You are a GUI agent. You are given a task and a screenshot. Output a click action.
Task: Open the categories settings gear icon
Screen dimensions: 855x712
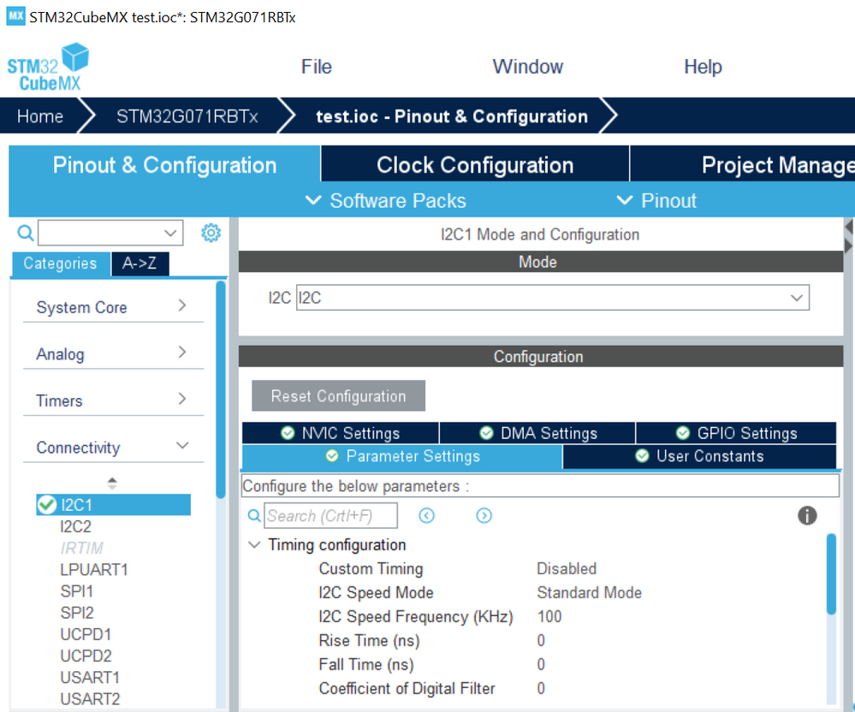tap(211, 233)
